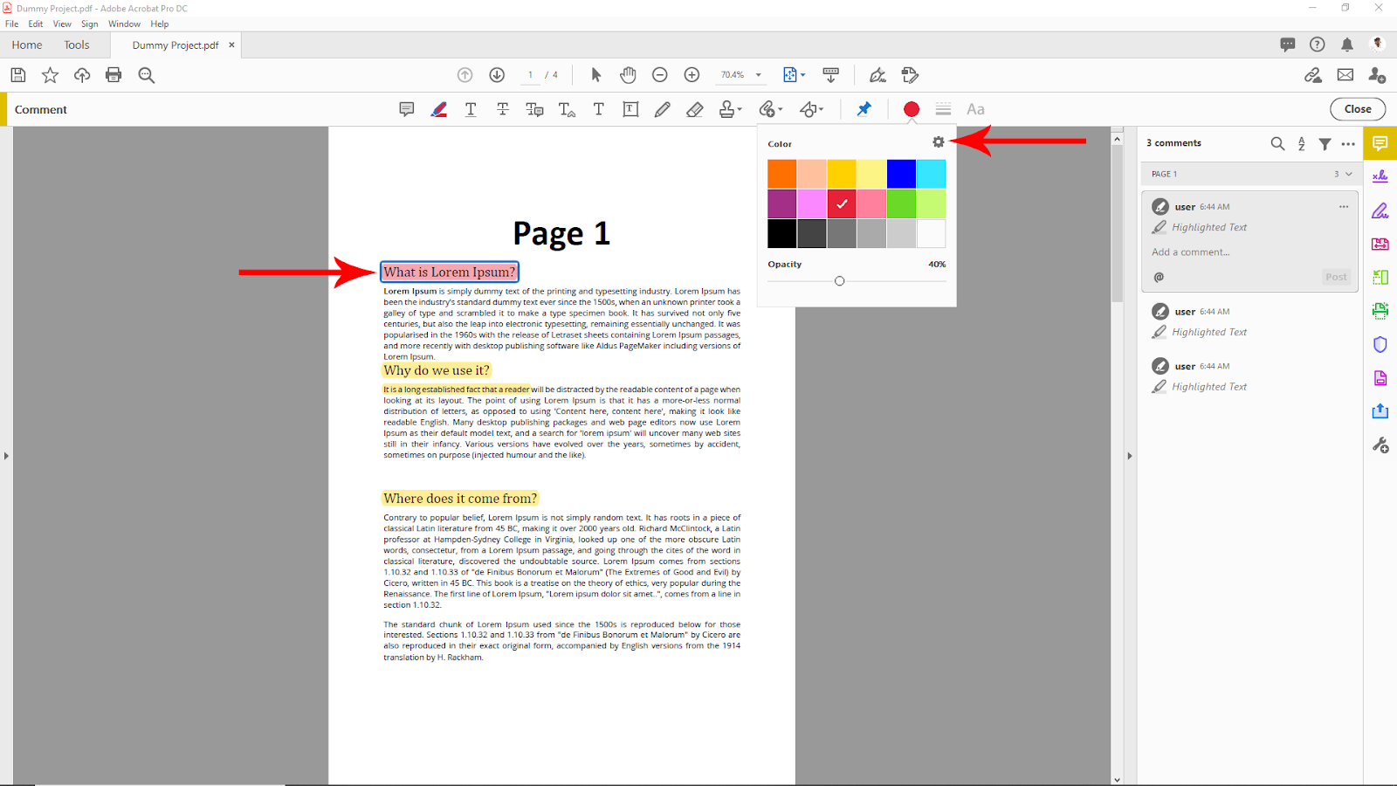Search comments with magnifier icon
This screenshot has height=786, width=1397.
point(1277,143)
